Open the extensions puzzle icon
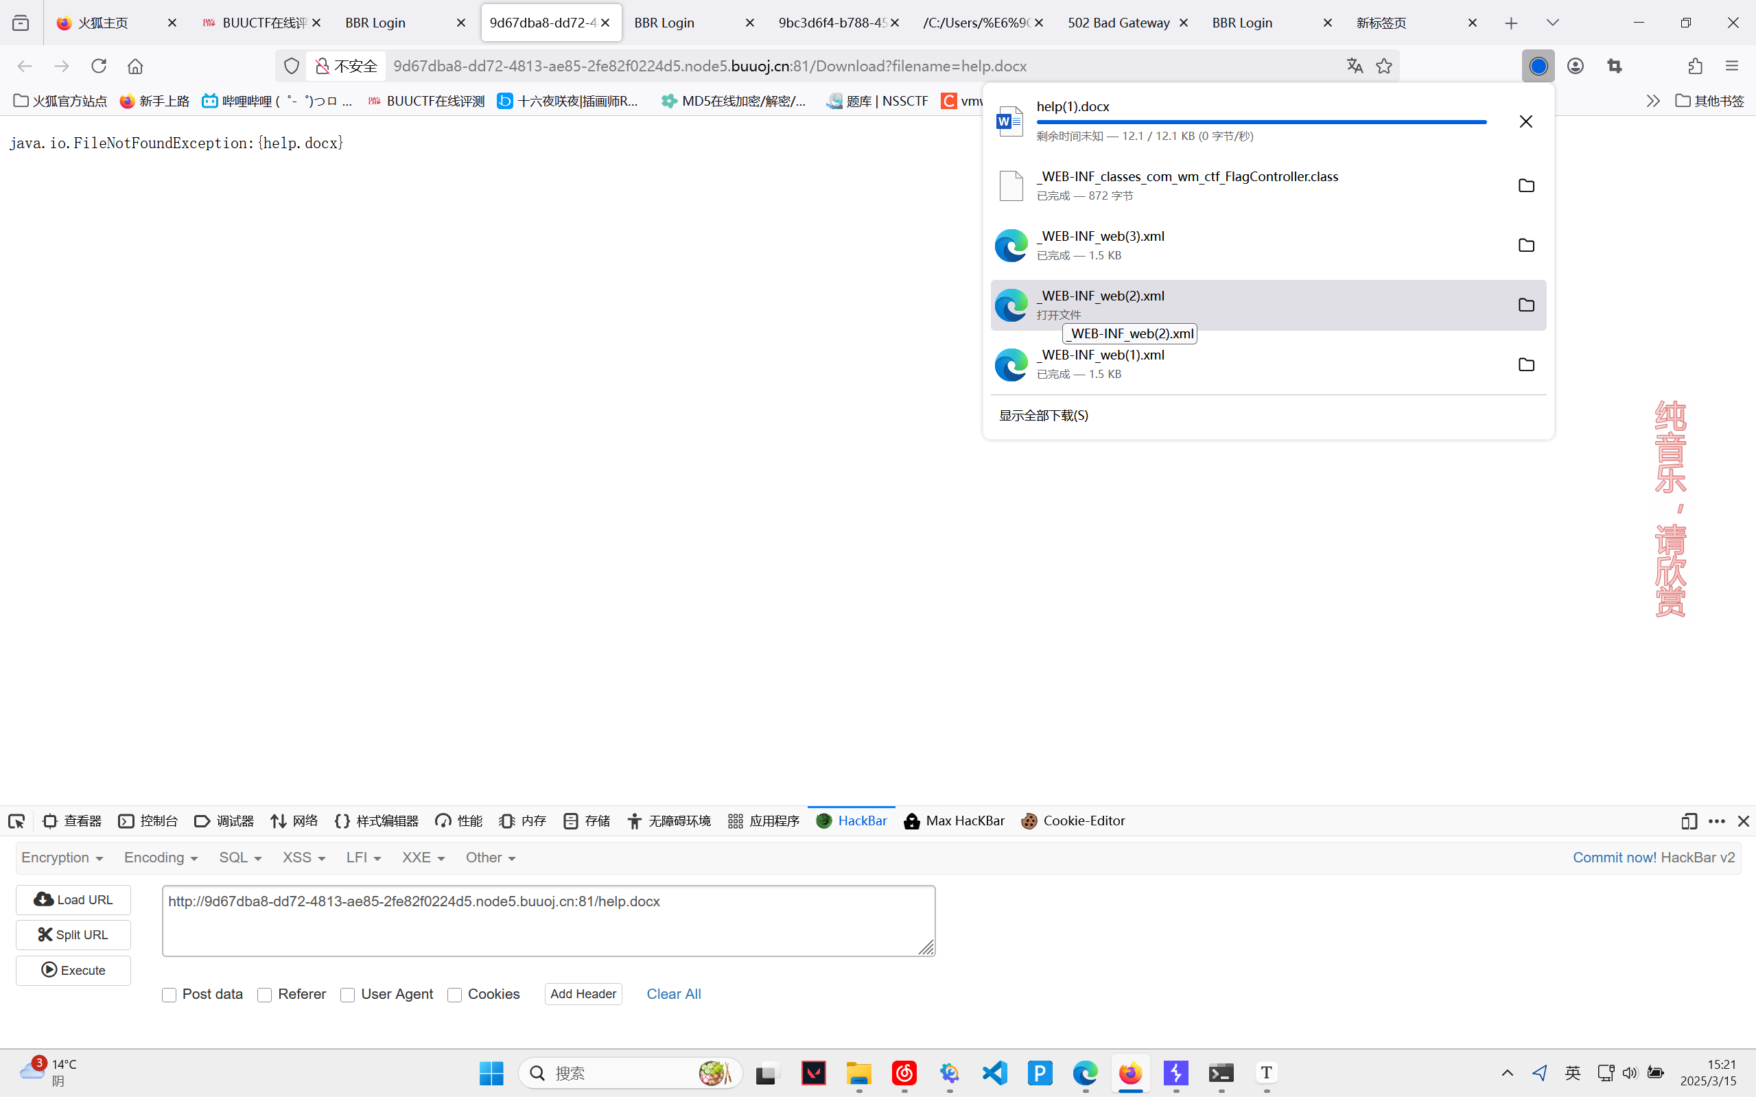This screenshot has width=1756, height=1097. point(1695,66)
